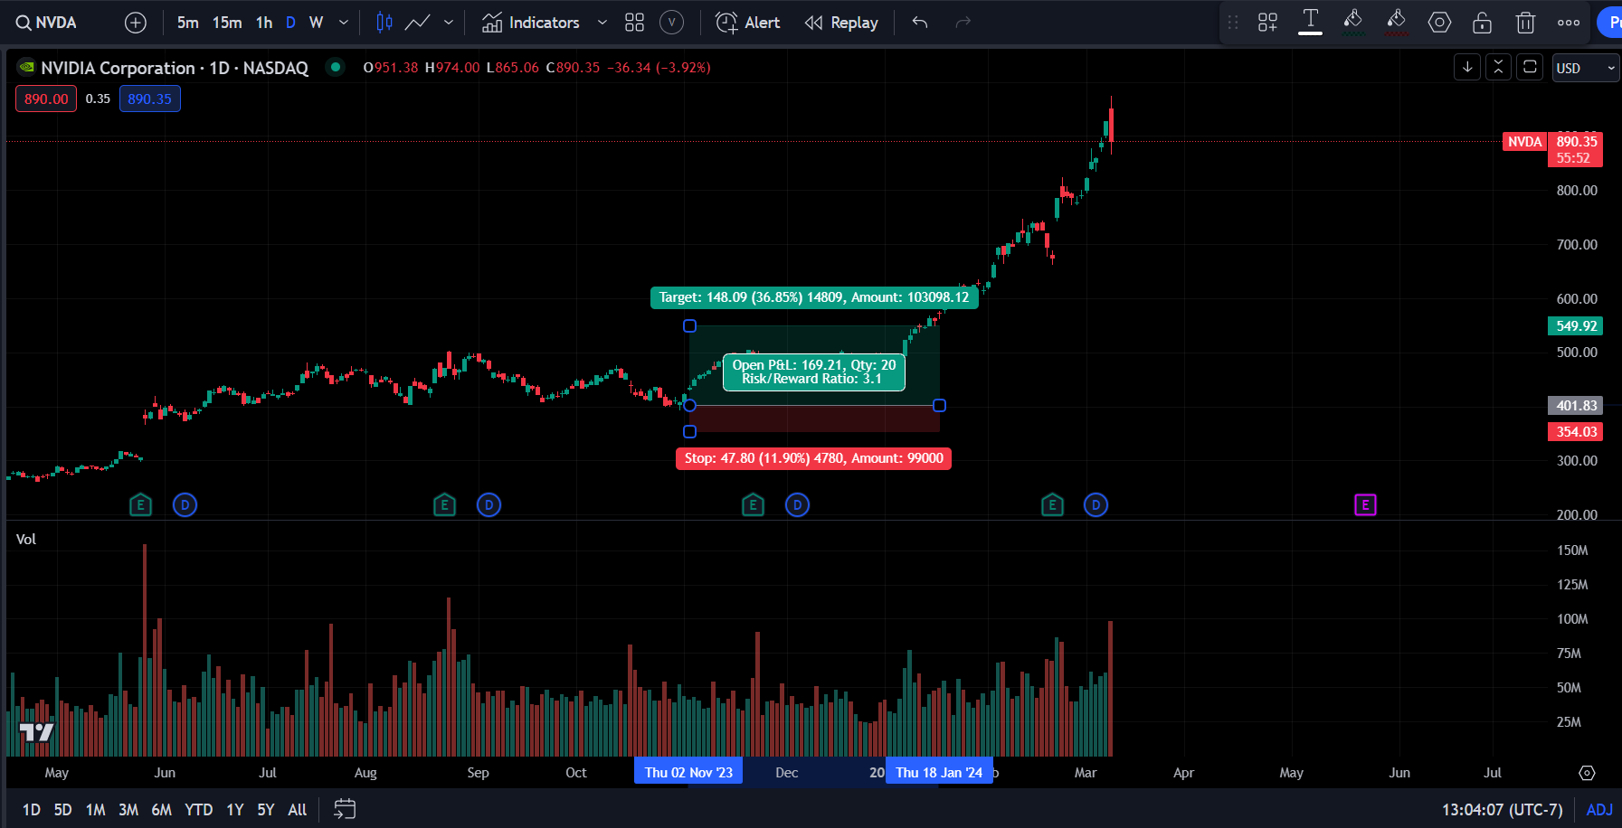Click the purple upcoming earnings E marker
Screen dimensions: 1622x828
pos(1365,504)
